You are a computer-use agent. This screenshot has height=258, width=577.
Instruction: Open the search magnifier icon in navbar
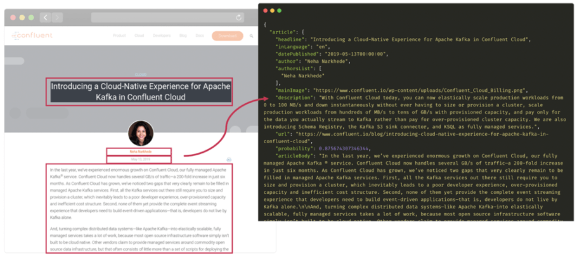[x=251, y=36]
